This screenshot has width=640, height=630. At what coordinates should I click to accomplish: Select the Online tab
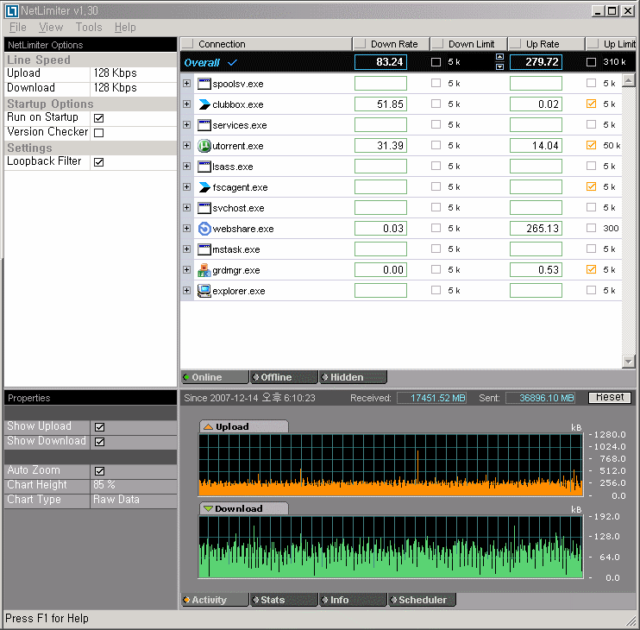pos(215,377)
